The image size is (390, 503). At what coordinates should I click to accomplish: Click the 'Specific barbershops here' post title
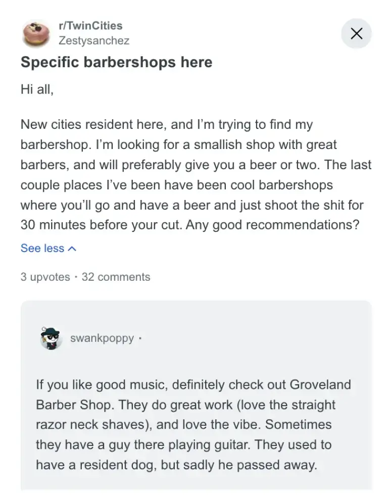pyautogui.click(x=116, y=63)
